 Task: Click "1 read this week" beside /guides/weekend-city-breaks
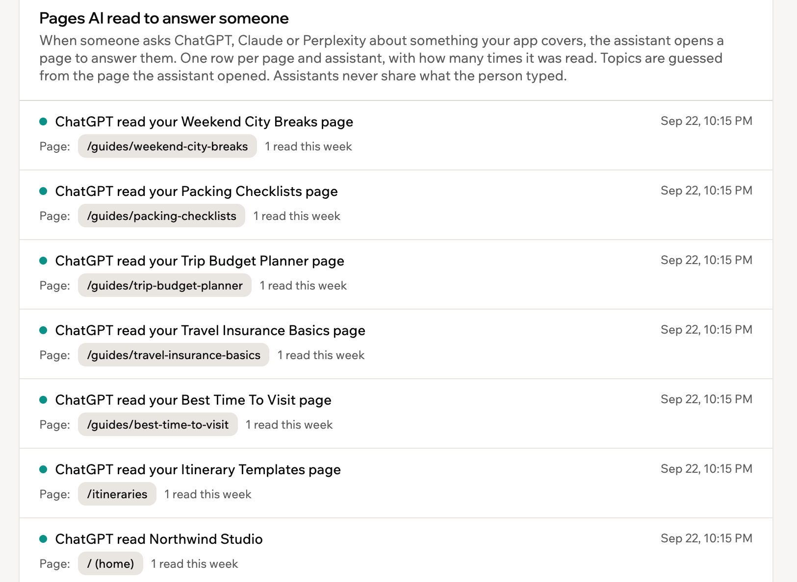point(309,146)
